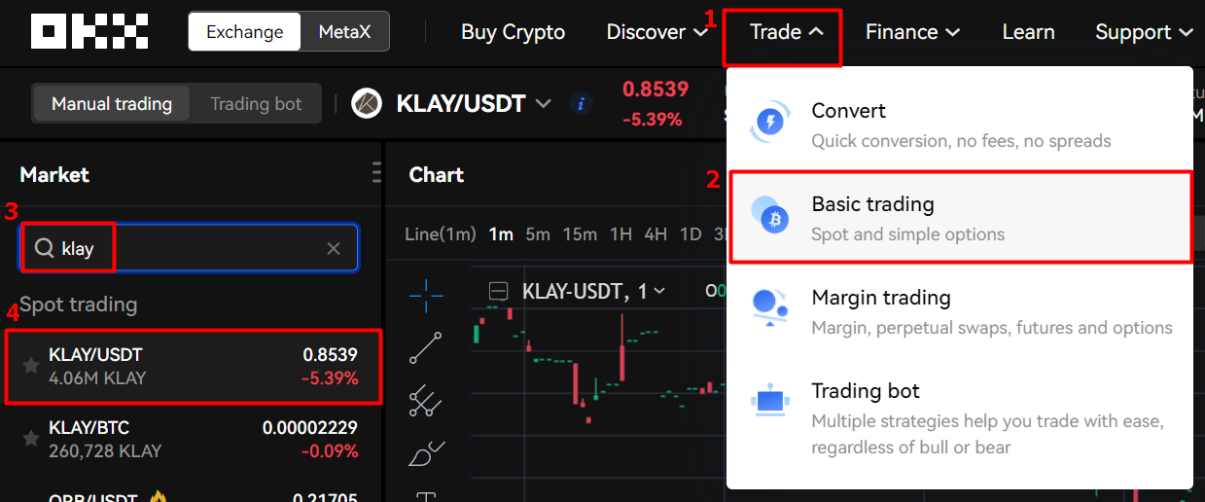Viewport: 1205px width, 502px height.
Task: Select the pitchfork drawing tool
Action: pyautogui.click(x=426, y=400)
